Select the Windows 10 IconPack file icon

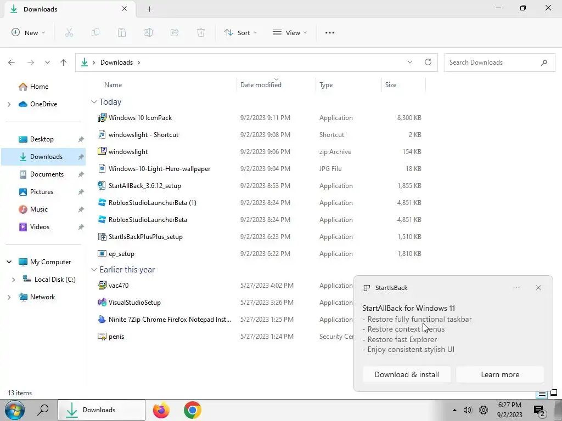(102, 117)
